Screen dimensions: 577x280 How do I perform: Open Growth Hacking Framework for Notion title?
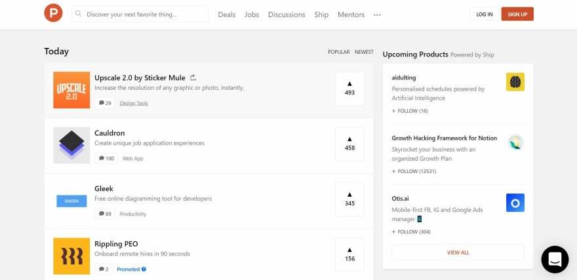(x=444, y=138)
